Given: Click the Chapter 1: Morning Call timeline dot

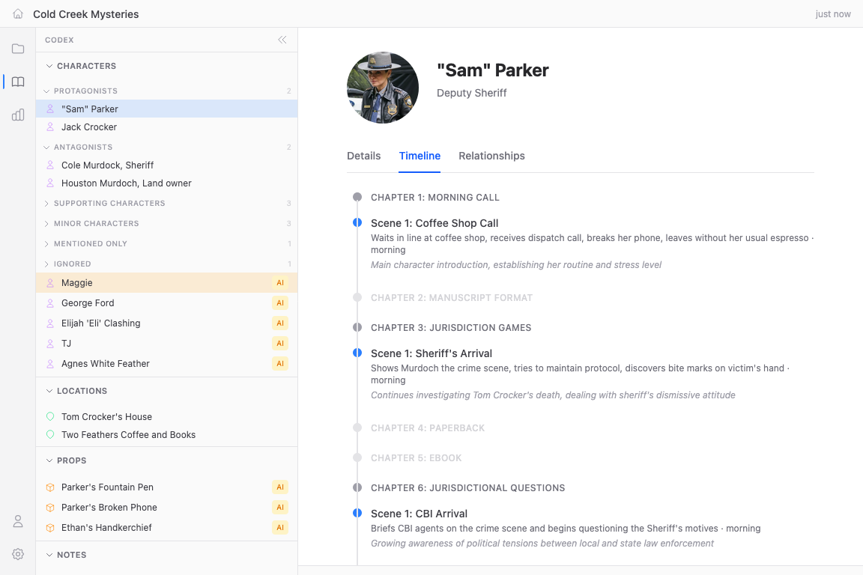Looking at the screenshot, I should point(357,197).
